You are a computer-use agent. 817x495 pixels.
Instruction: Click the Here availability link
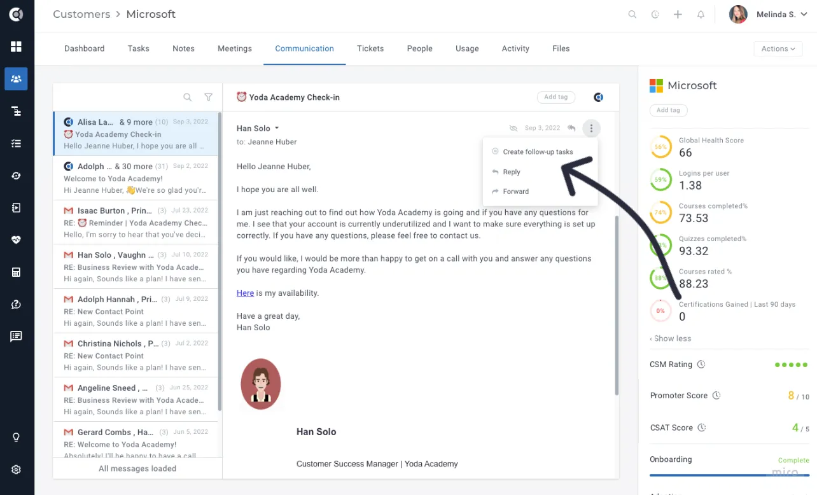[x=245, y=293]
